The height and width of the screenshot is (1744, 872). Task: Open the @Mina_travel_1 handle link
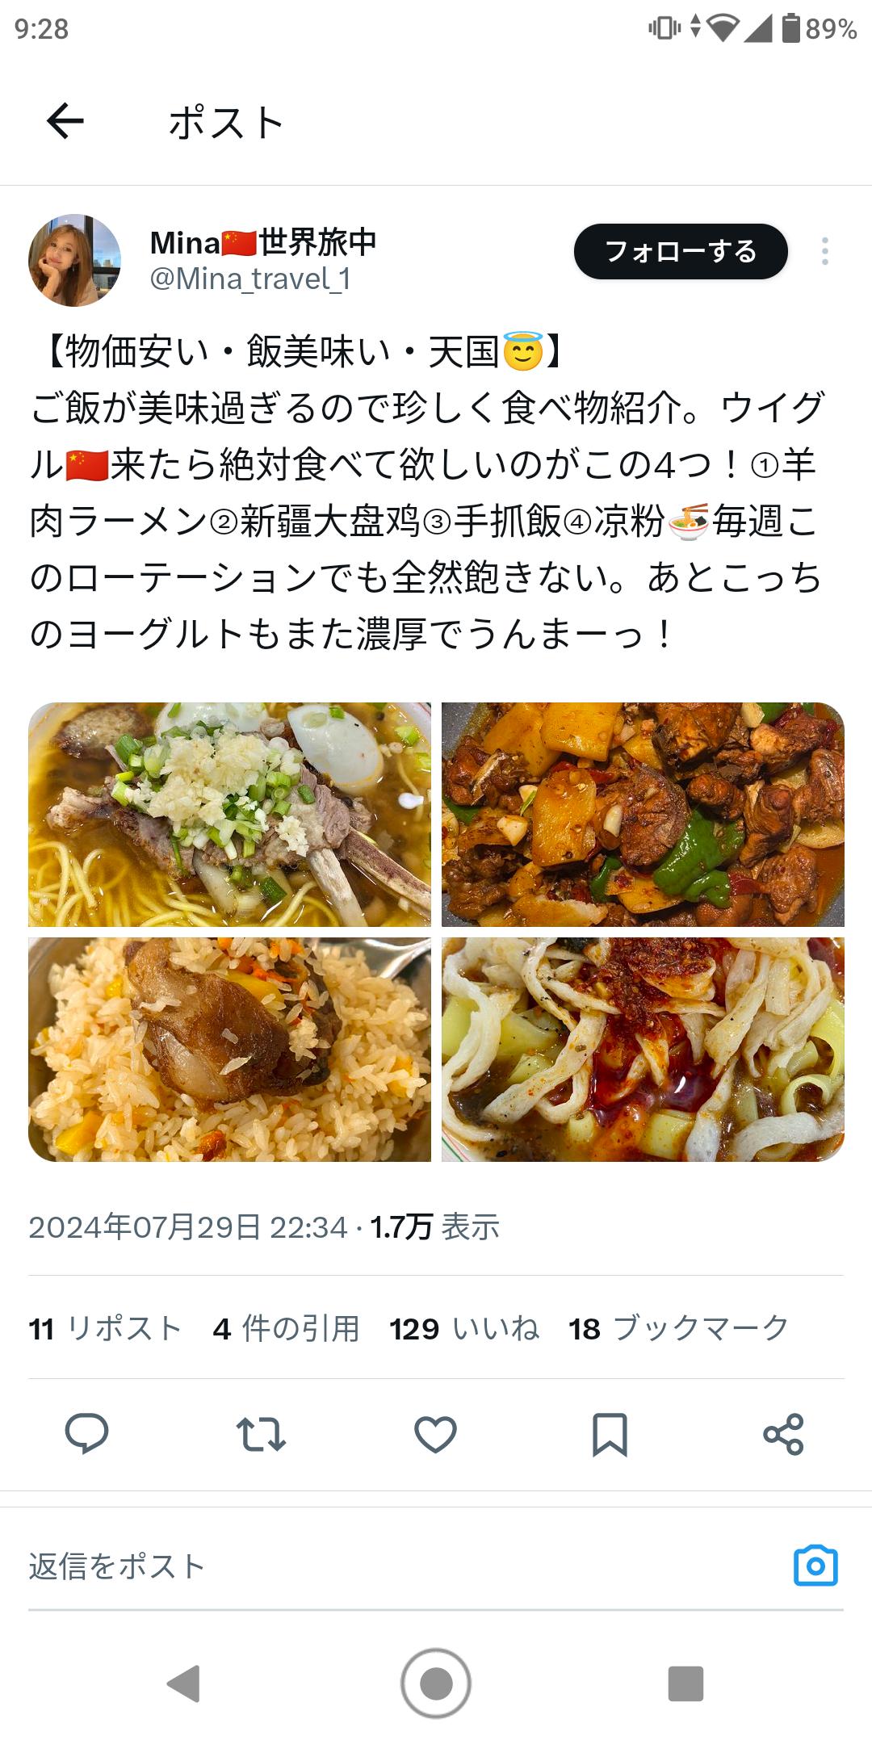click(250, 279)
